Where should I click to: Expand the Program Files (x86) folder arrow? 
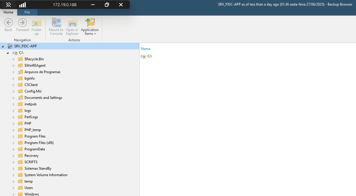(13, 143)
